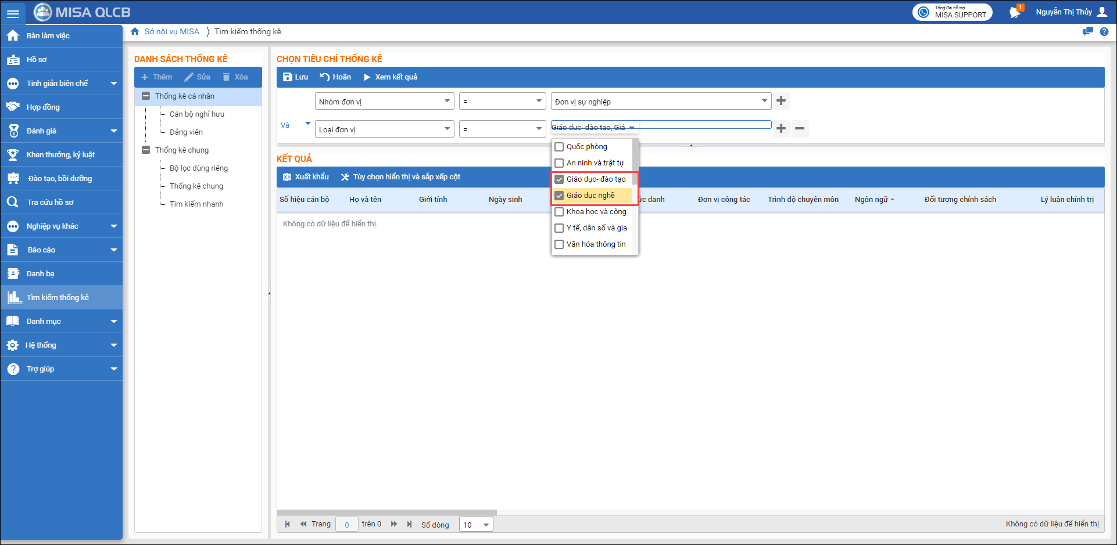Run Xem kết quả play icon

[367, 77]
